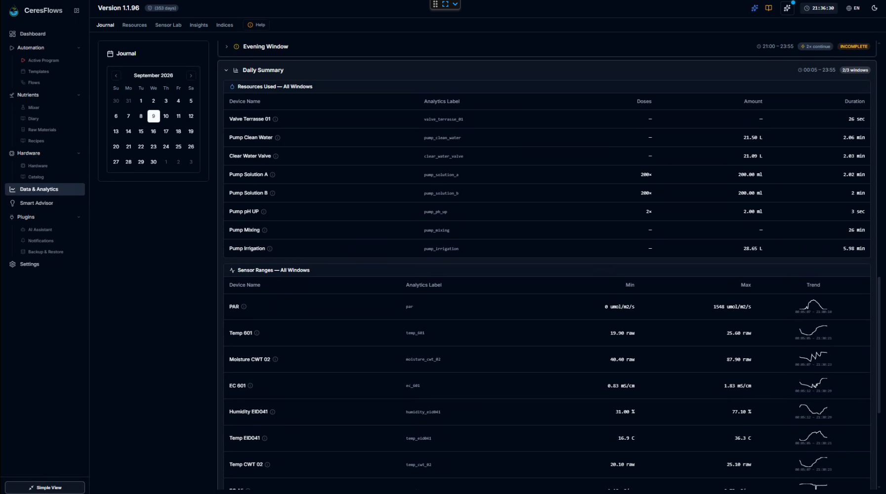Collapse the Plugins sidebar group
This screenshot has height=494, width=886.
[79, 217]
